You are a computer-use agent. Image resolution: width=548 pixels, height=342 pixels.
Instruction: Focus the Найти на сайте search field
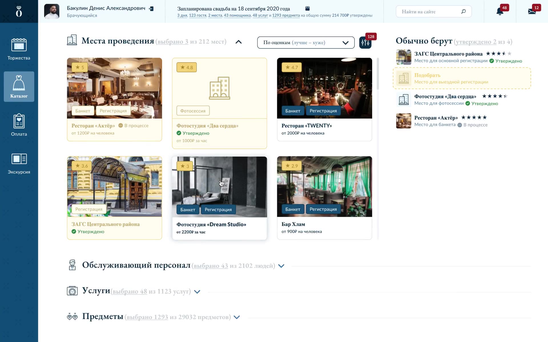point(434,11)
